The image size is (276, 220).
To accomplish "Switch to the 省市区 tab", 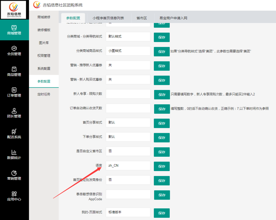I will 142,18.
